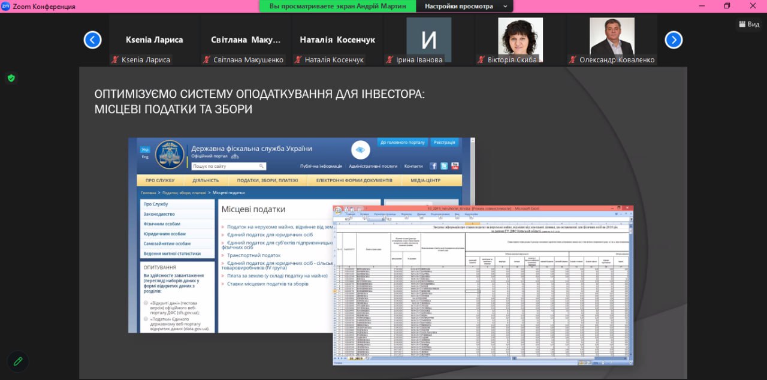
Task: Open Ставки місцевих податків та зборів link
Action: tap(268, 284)
